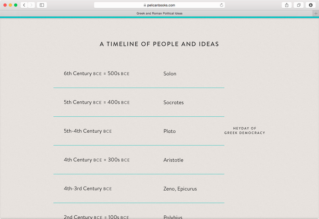Screen dimensions: 319x219
Task: Add a new tab
Action: (x=315, y=13)
